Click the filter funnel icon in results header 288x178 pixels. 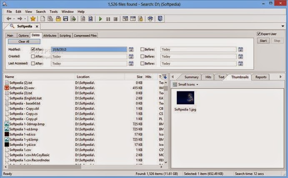click(x=165, y=76)
